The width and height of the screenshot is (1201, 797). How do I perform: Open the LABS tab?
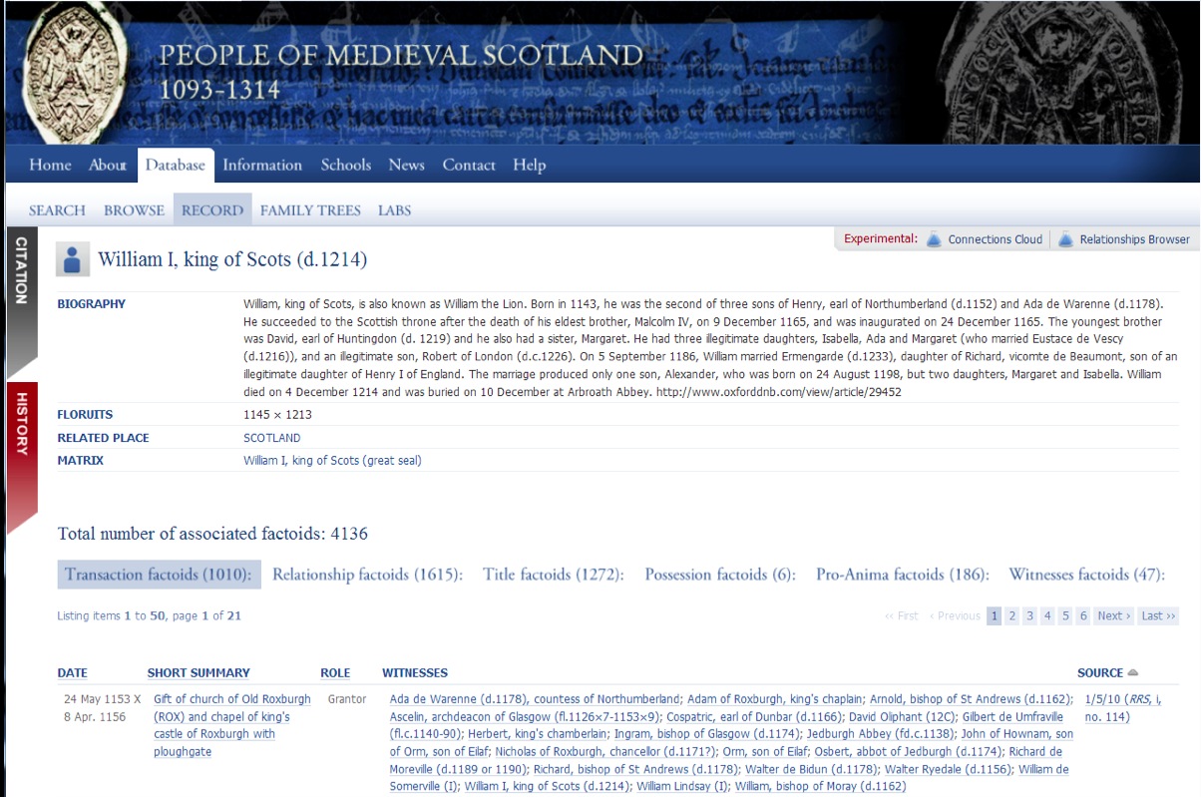coord(394,210)
